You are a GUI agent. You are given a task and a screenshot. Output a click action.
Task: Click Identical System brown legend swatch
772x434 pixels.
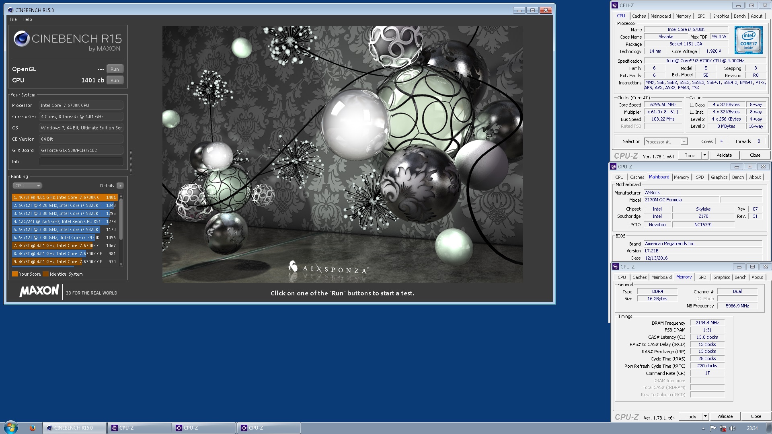45,274
